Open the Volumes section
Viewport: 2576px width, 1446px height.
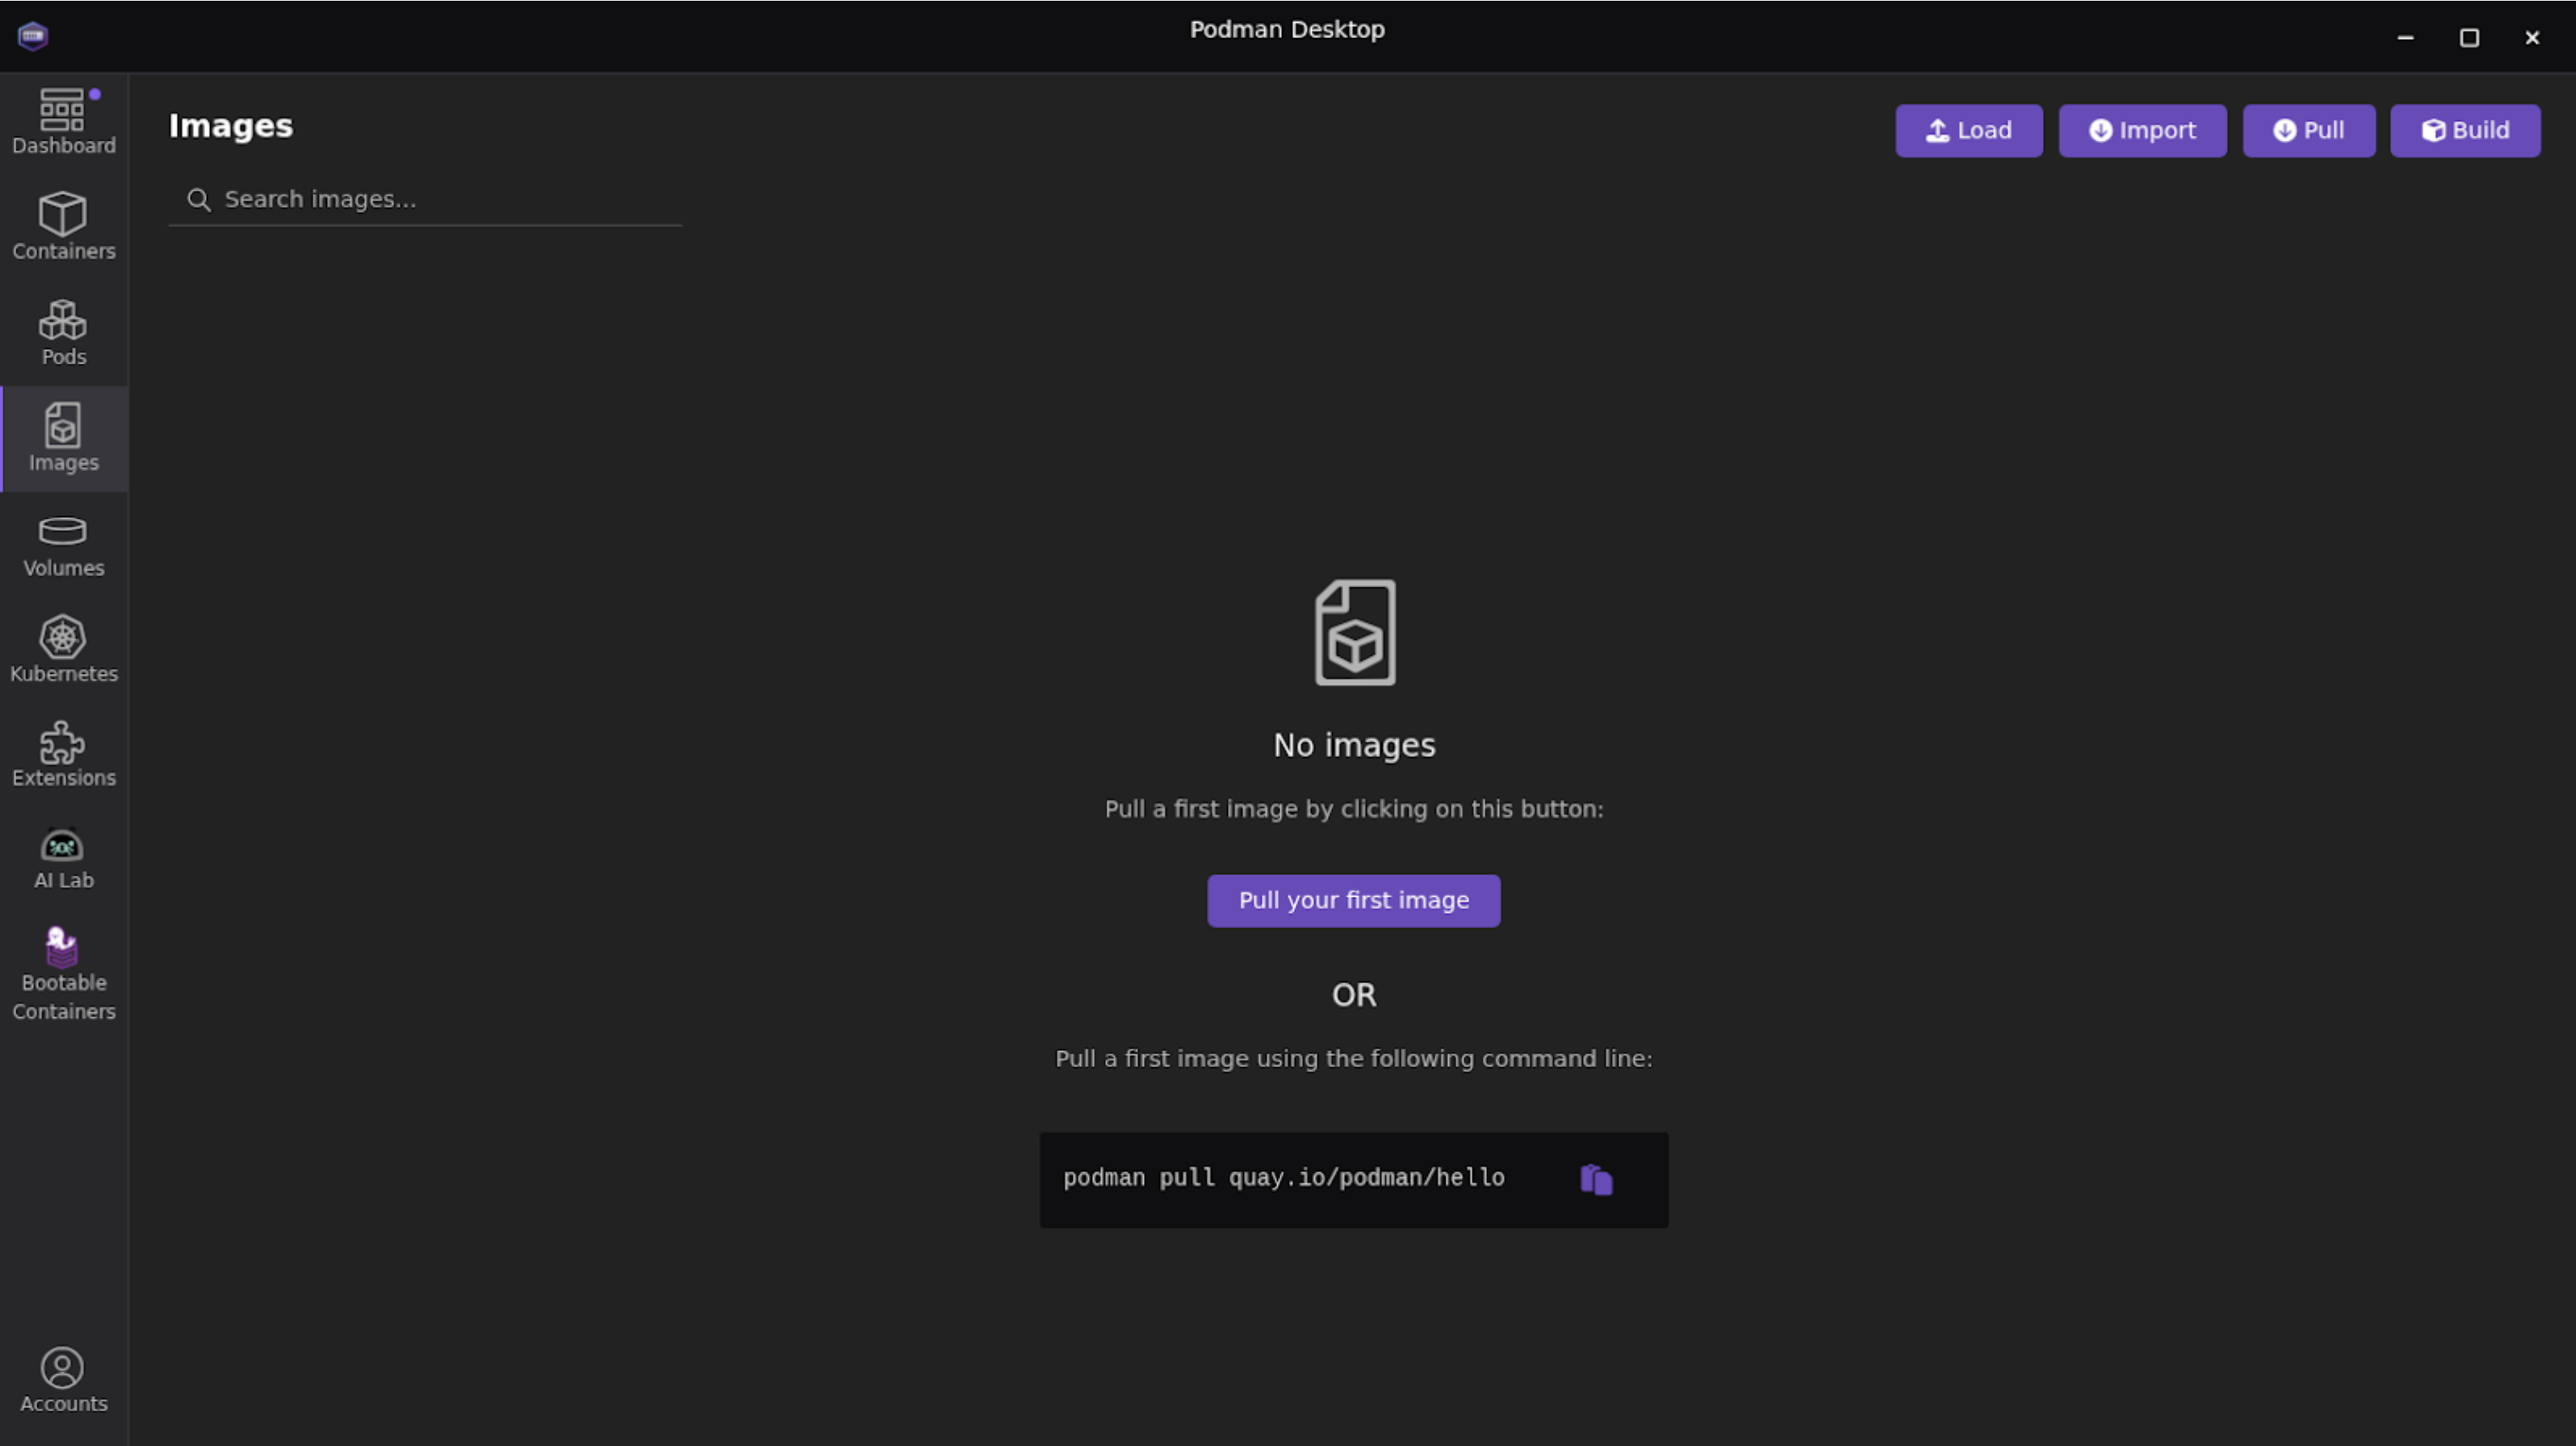[x=63, y=545]
